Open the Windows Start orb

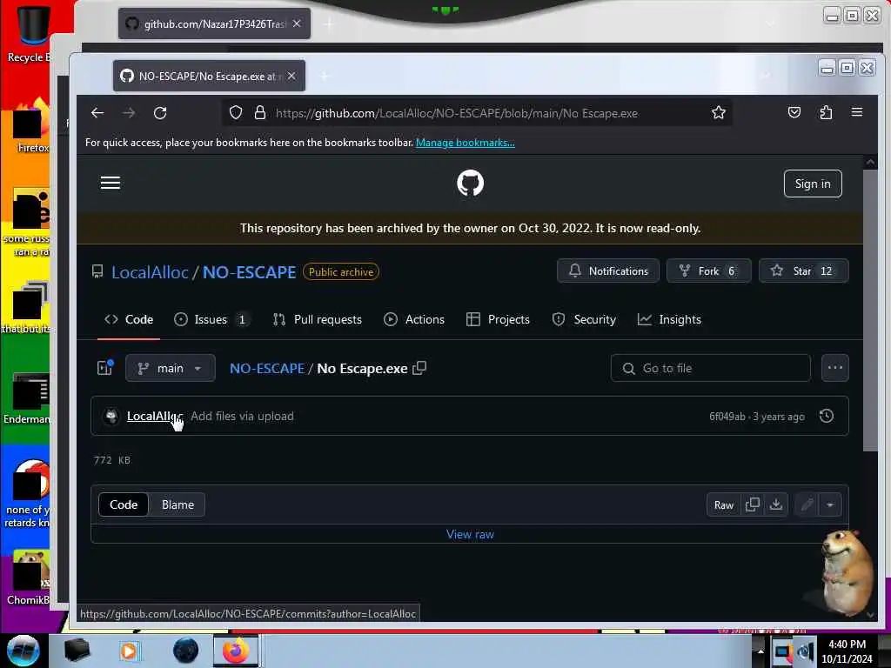coord(23,651)
